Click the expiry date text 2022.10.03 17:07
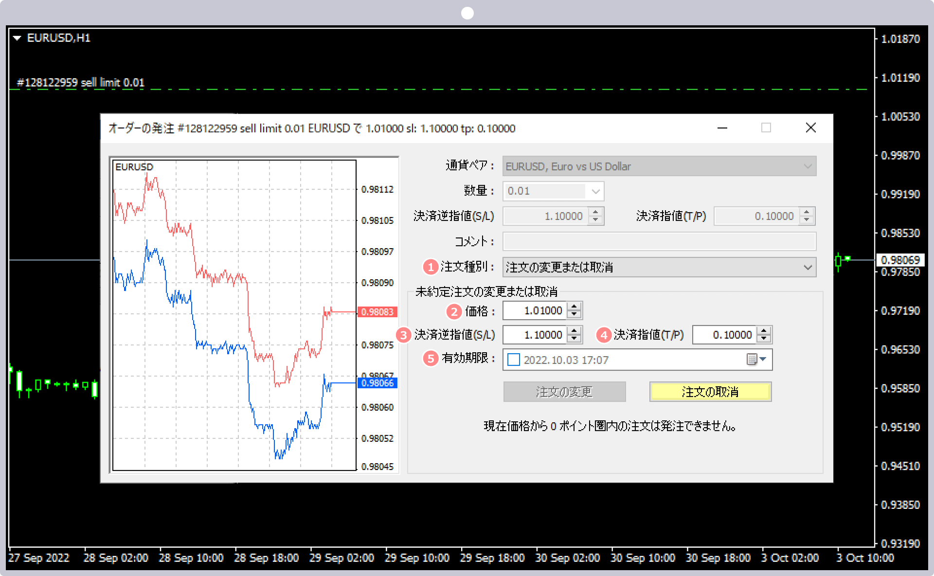Screen dimensions: 934x576 tap(566, 360)
